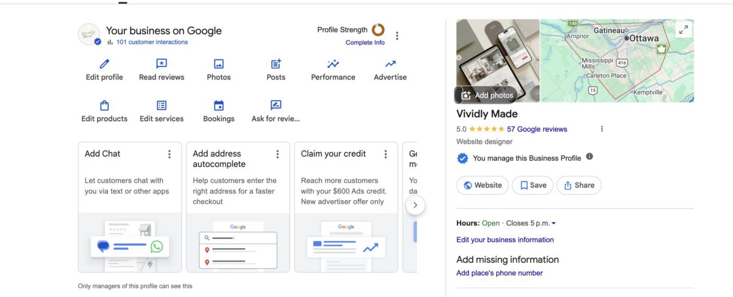733x297 pixels.
Task: Click the Vividly Made profile logo
Action: tap(89, 34)
